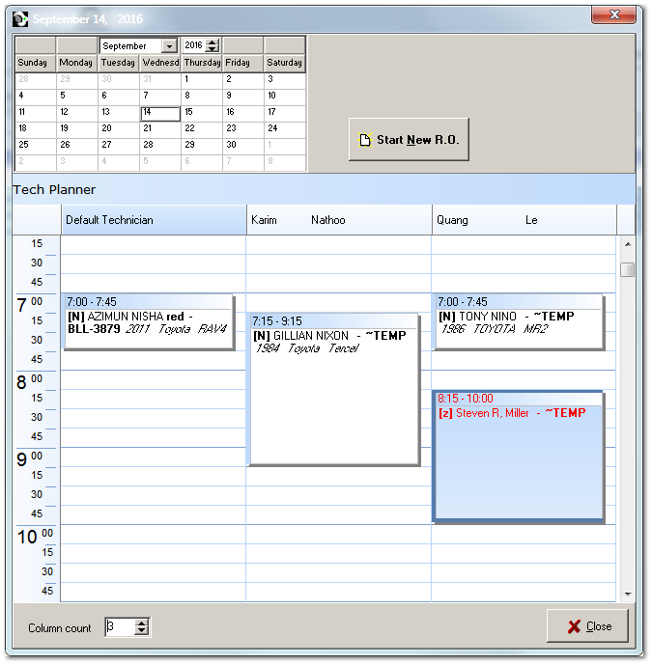Screen dimensions: 652x665
Task: Select September 25 in the calendar
Action: point(35,146)
